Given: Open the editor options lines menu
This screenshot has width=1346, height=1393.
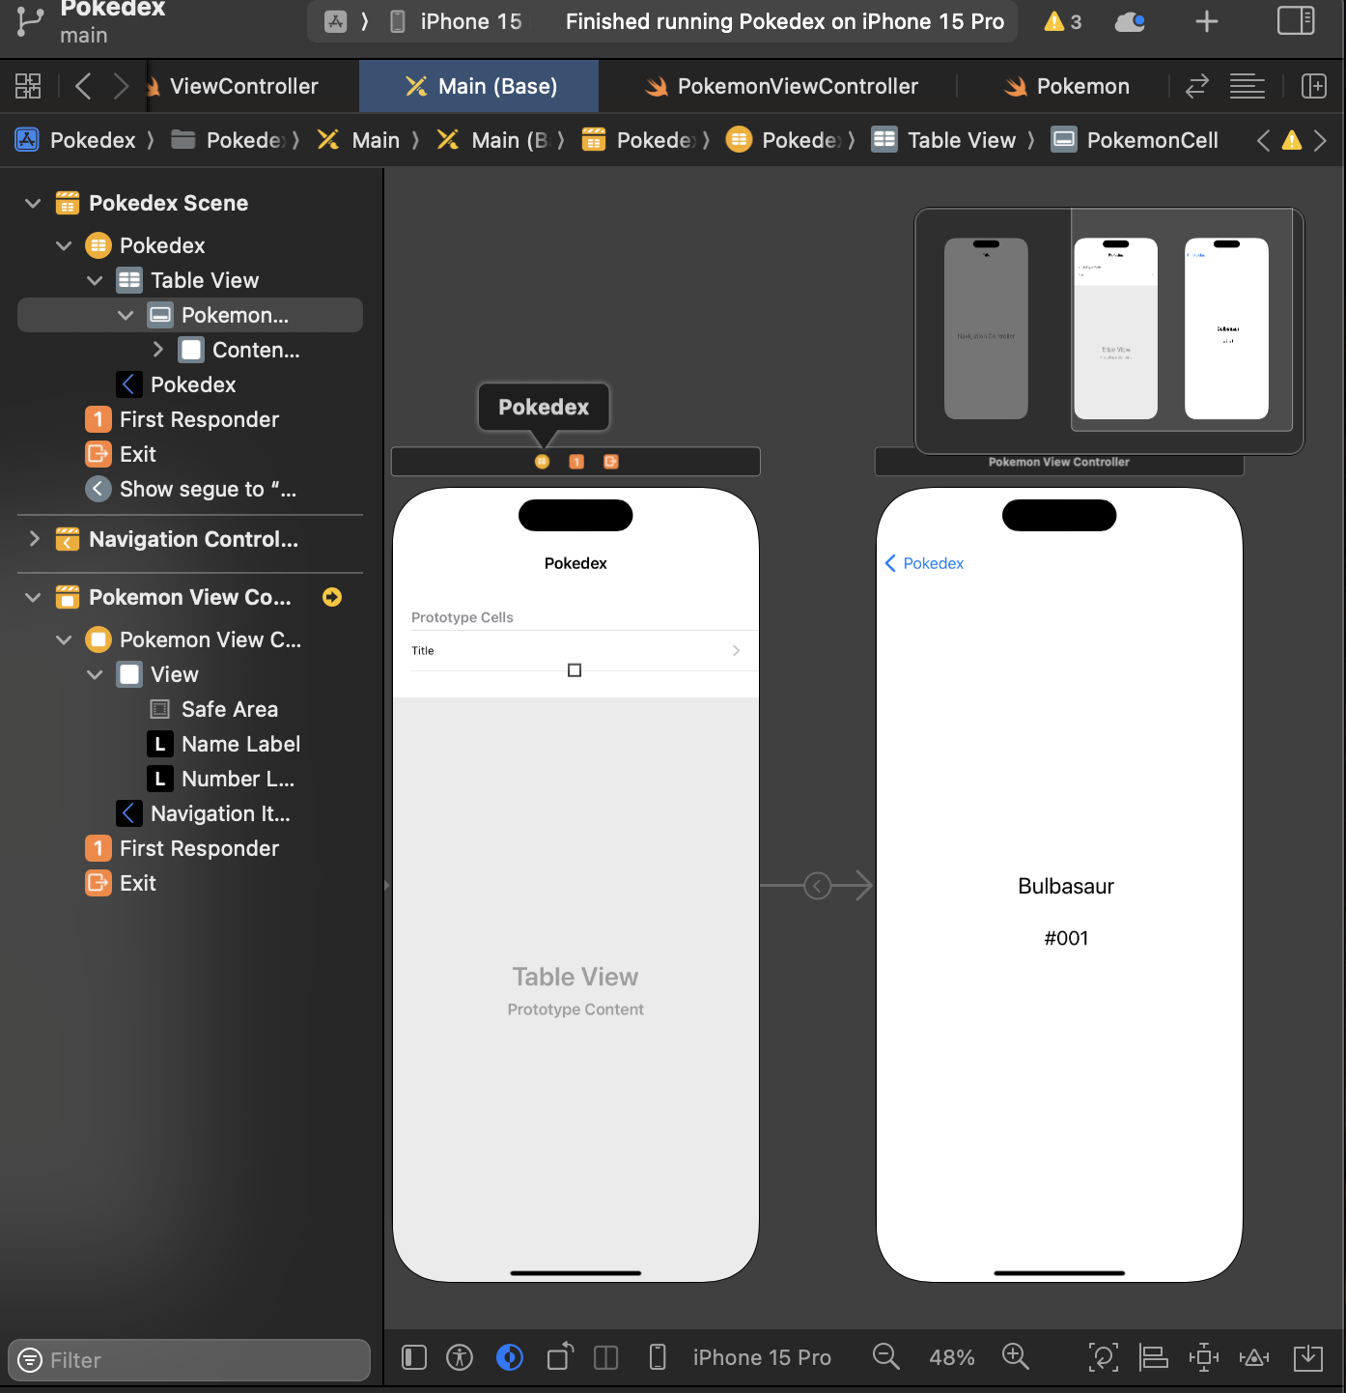Looking at the screenshot, I should 1247,86.
